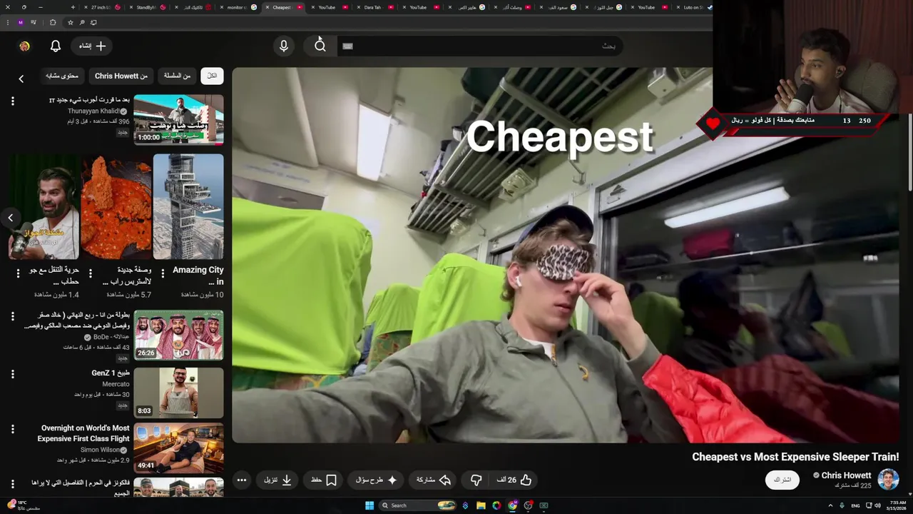Open the Meercato channel link
Screen dimensions: 913x514
(116, 384)
